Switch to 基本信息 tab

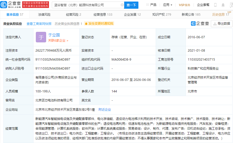(x=15, y=15)
